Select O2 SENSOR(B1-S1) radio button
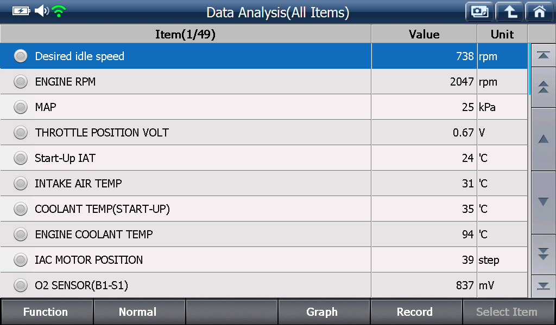 pos(21,285)
